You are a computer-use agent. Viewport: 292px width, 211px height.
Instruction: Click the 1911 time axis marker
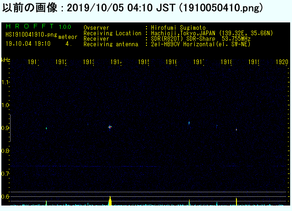(x=34, y=62)
